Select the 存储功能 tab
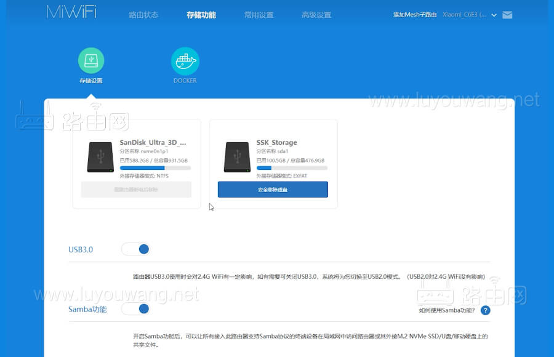The image size is (554, 357). (x=203, y=14)
